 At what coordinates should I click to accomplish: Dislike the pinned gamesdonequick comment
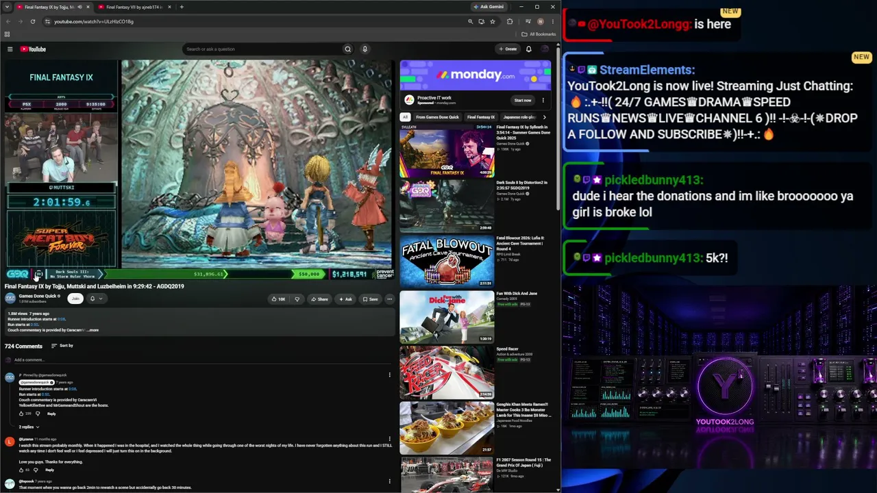click(37, 414)
